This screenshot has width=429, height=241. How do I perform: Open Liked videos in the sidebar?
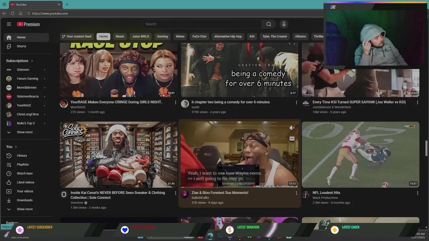tap(26, 182)
